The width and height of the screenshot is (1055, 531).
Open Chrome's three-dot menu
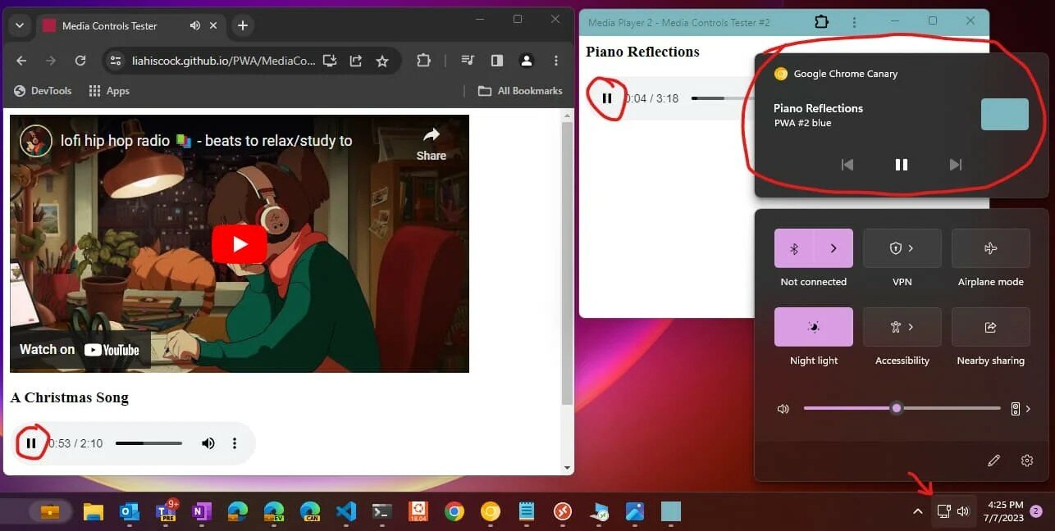point(556,61)
